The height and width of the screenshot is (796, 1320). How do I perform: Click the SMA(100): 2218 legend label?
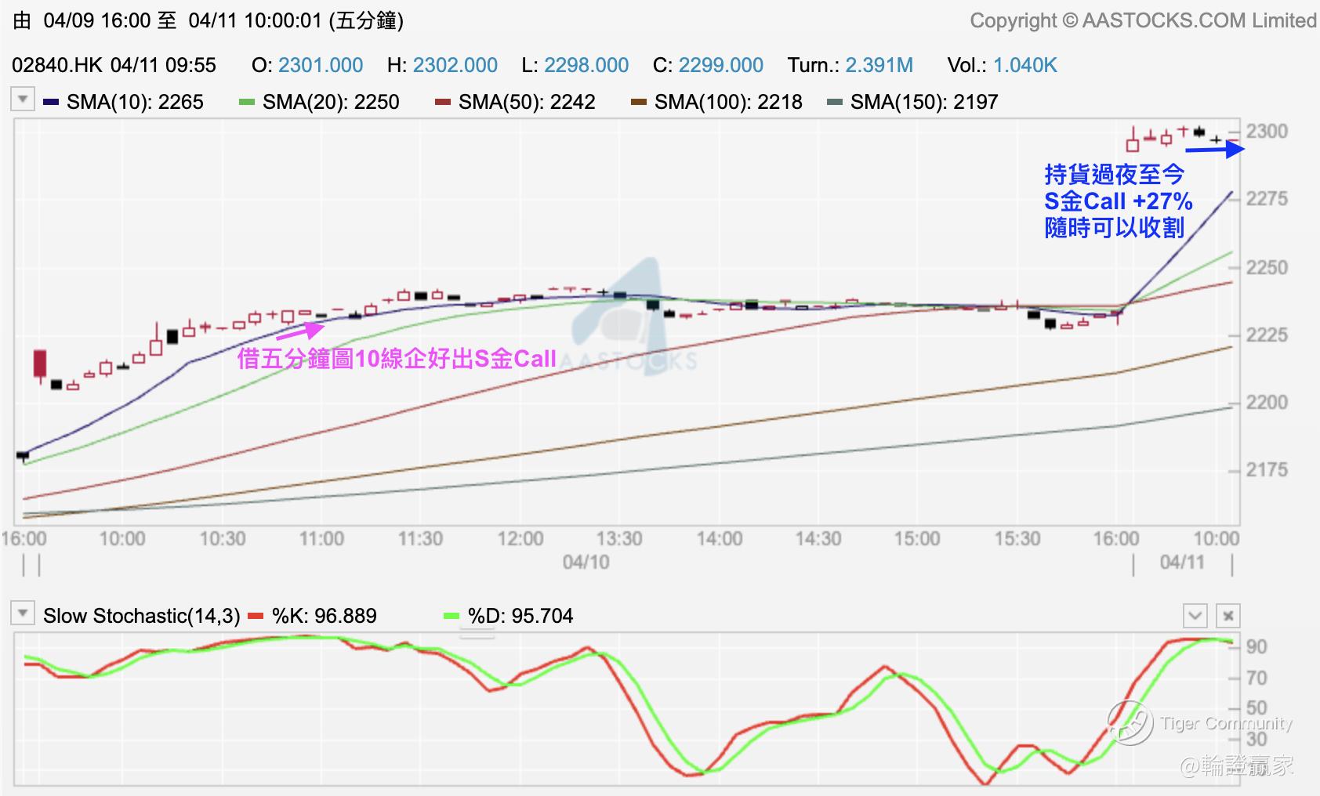(x=728, y=102)
